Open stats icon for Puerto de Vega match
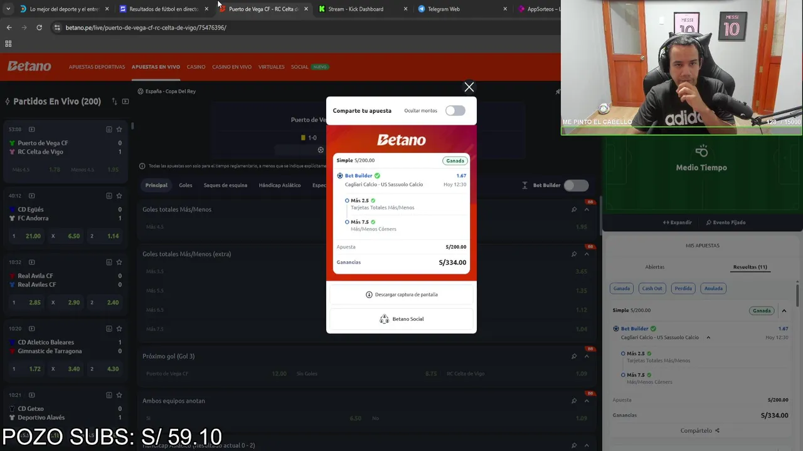The height and width of the screenshot is (451, 803). [109, 129]
